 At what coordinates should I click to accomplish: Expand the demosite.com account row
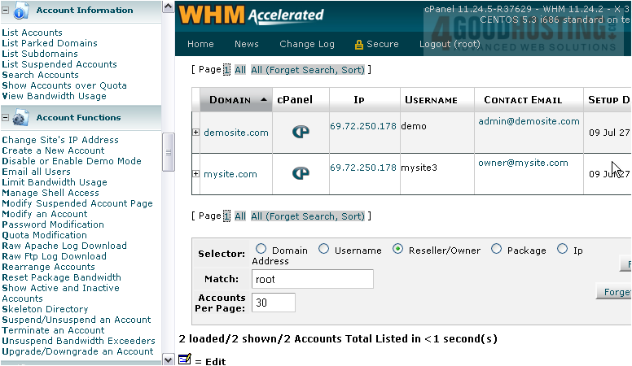pyautogui.click(x=195, y=133)
